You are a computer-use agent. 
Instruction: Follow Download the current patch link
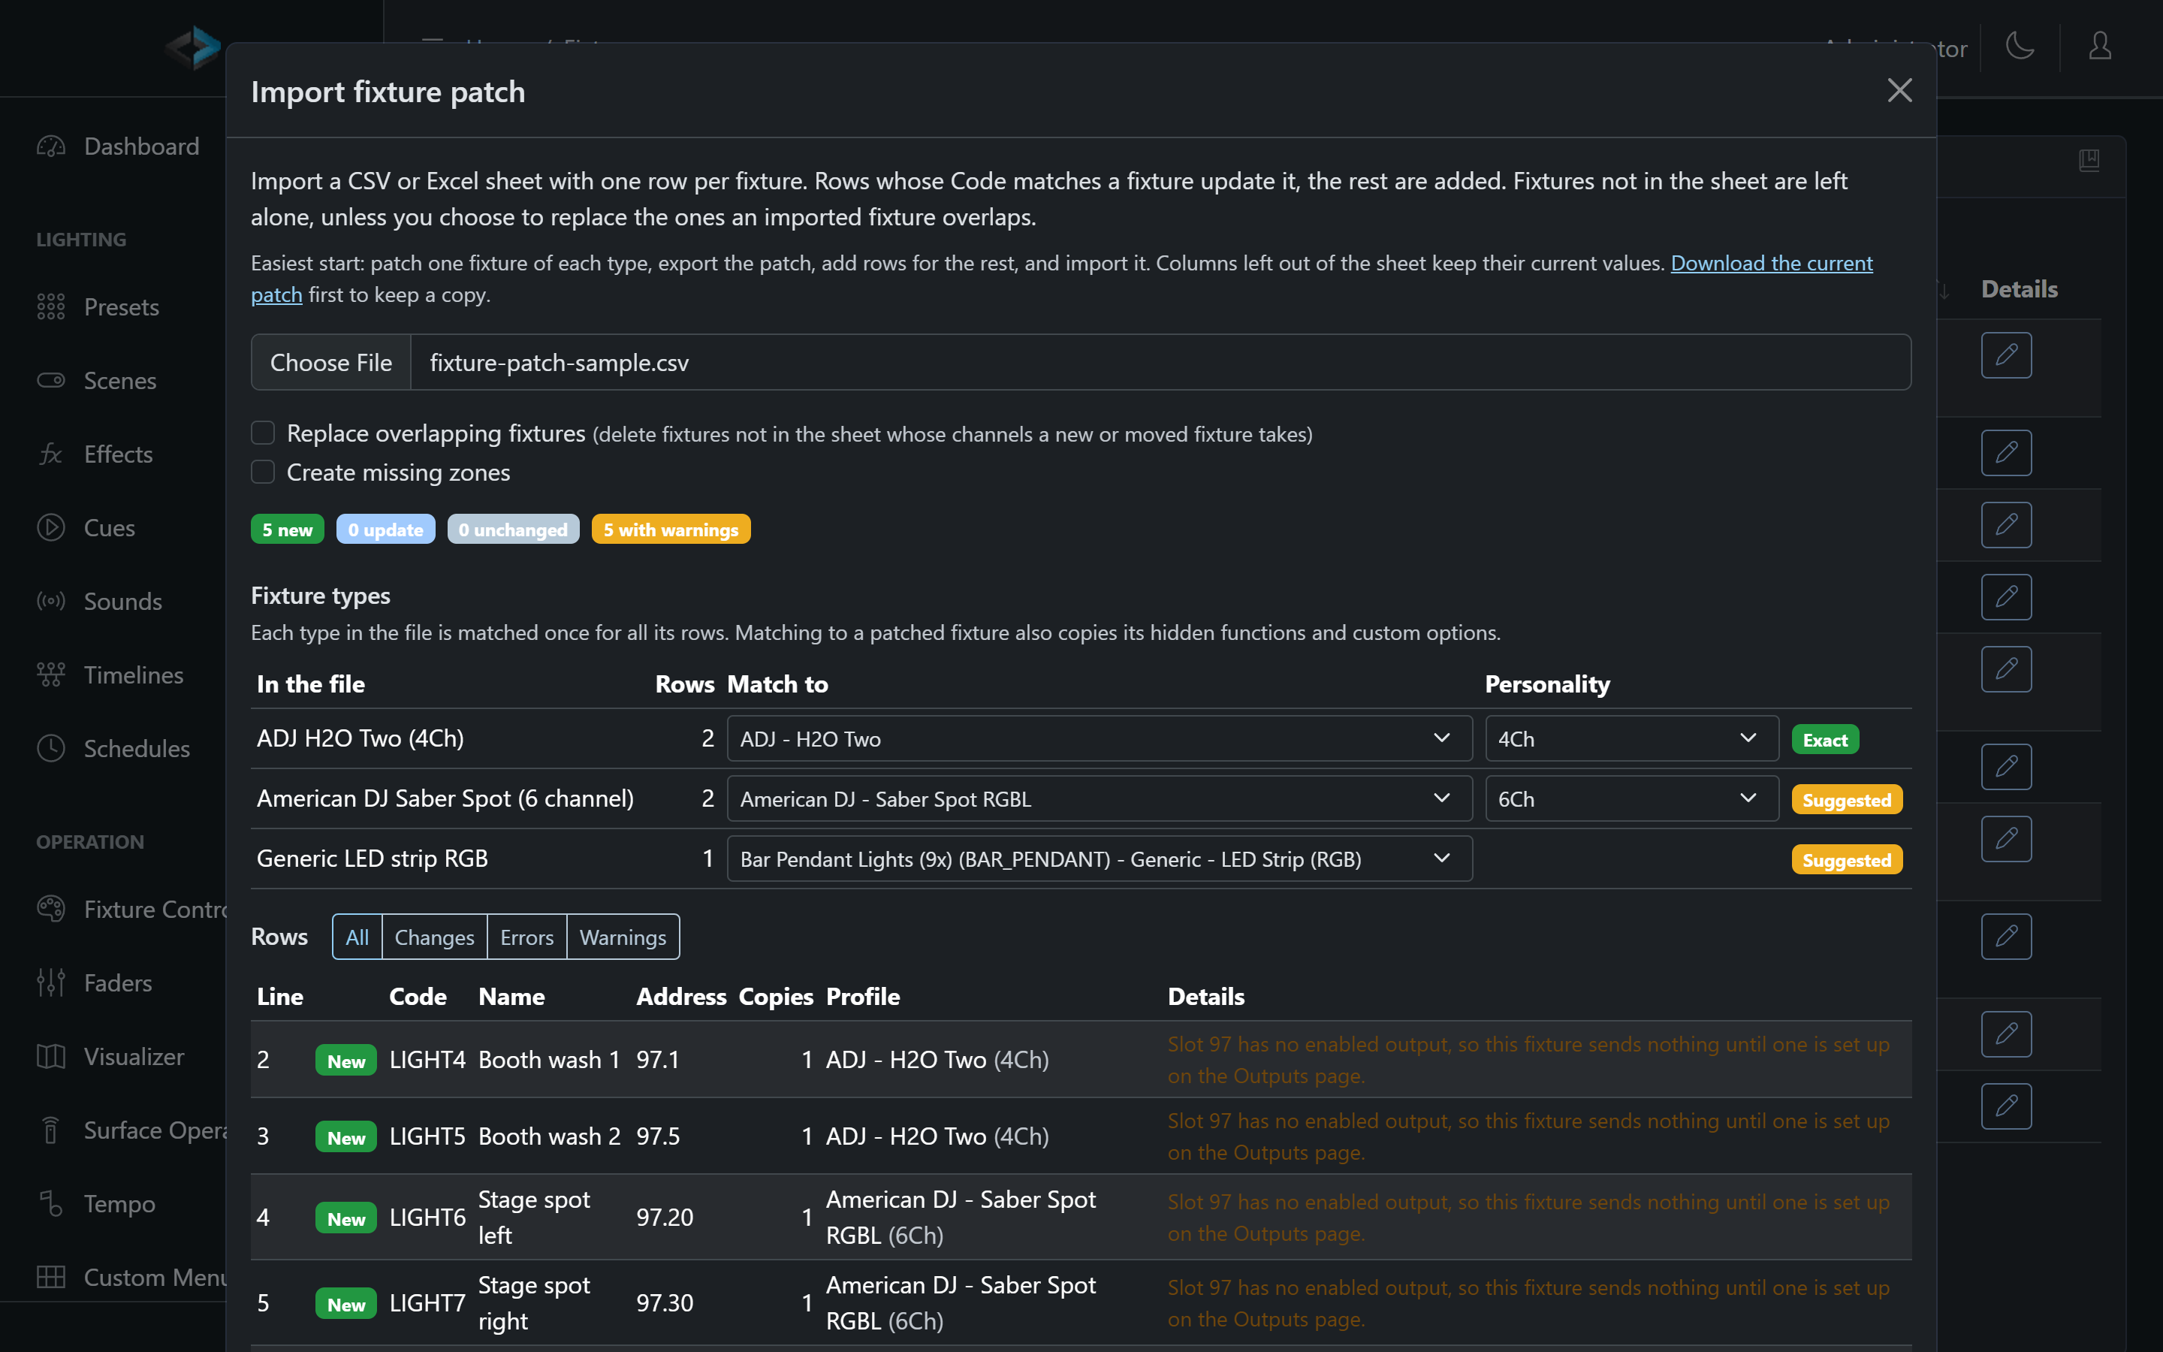tap(1772, 263)
